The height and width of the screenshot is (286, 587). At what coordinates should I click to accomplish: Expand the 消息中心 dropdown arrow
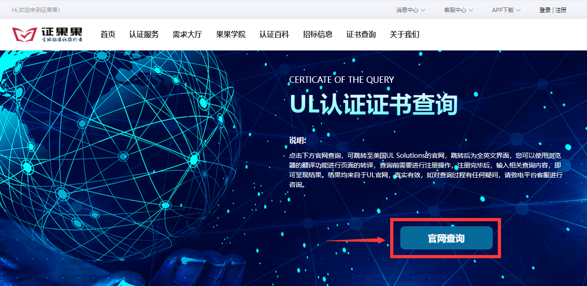coord(423,10)
